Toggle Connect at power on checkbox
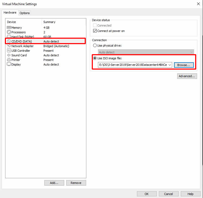This screenshot has height=198, width=203. (x=95, y=31)
